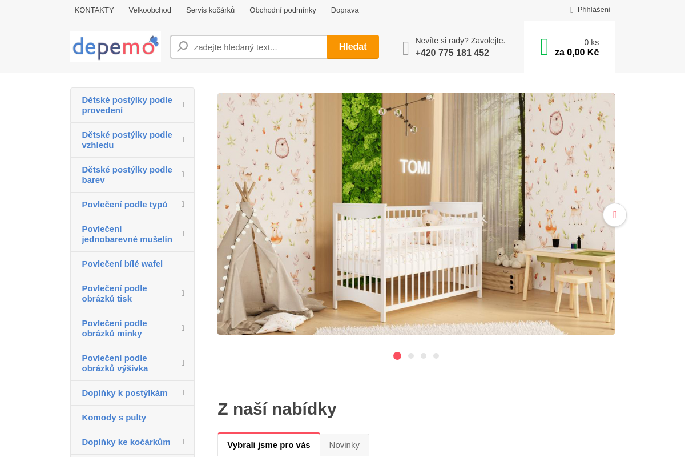Click the phone icon beside contact number
Image resolution: width=685 pixels, height=457 pixels.
(x=406, y=48)
